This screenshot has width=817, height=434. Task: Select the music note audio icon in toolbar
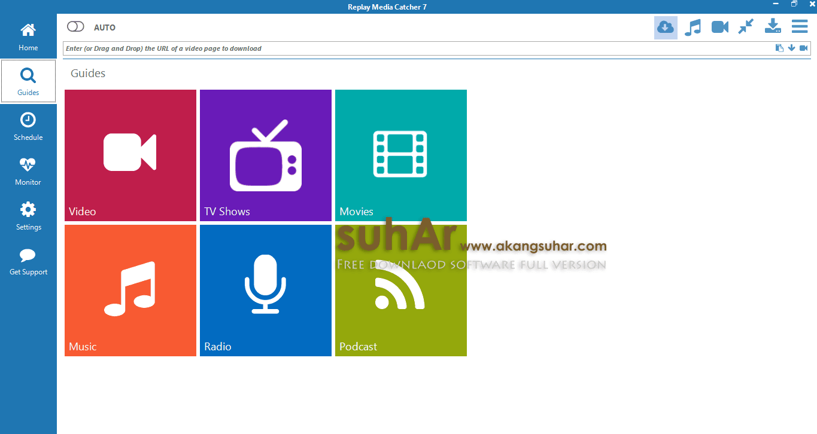tap(693, 27)
